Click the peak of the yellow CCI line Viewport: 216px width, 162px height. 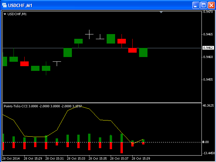click(x=77, y=106)
